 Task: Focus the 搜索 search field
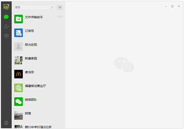click(34, 7)
